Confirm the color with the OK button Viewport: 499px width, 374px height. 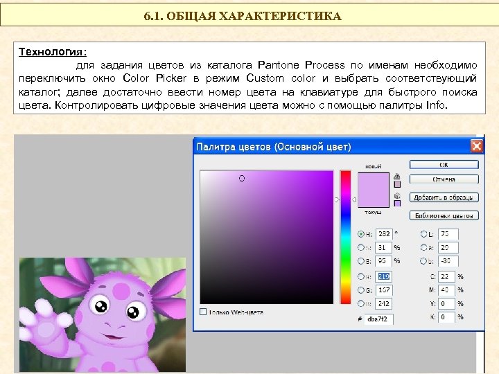(x=444, y=165)
